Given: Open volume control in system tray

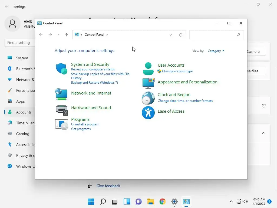Looking at the screenshot, I should [245, 201].
